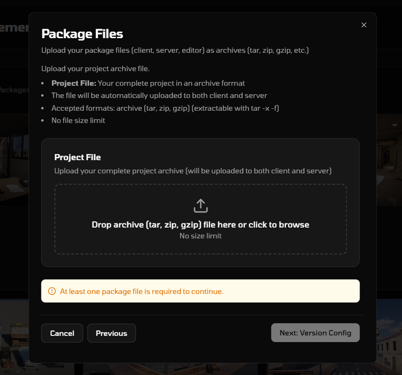Click the "At least one package file" warning message

[141, 291]
